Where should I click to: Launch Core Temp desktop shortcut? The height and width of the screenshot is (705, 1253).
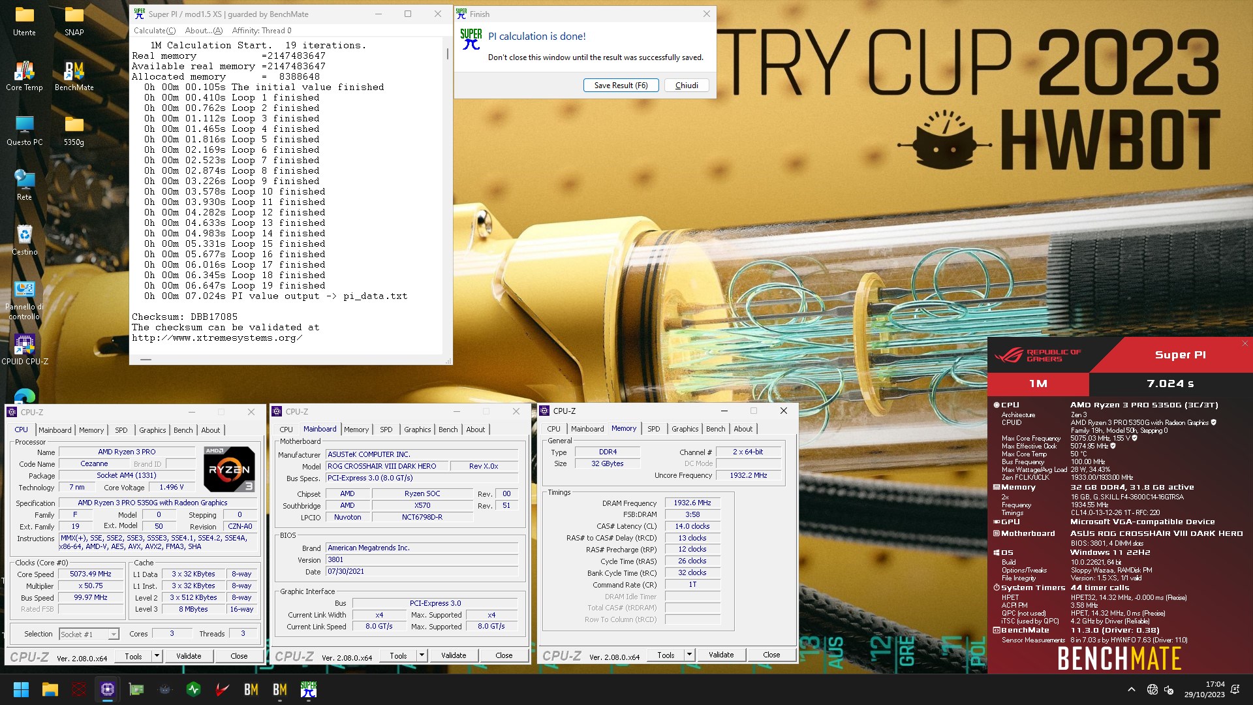point(24,76)
